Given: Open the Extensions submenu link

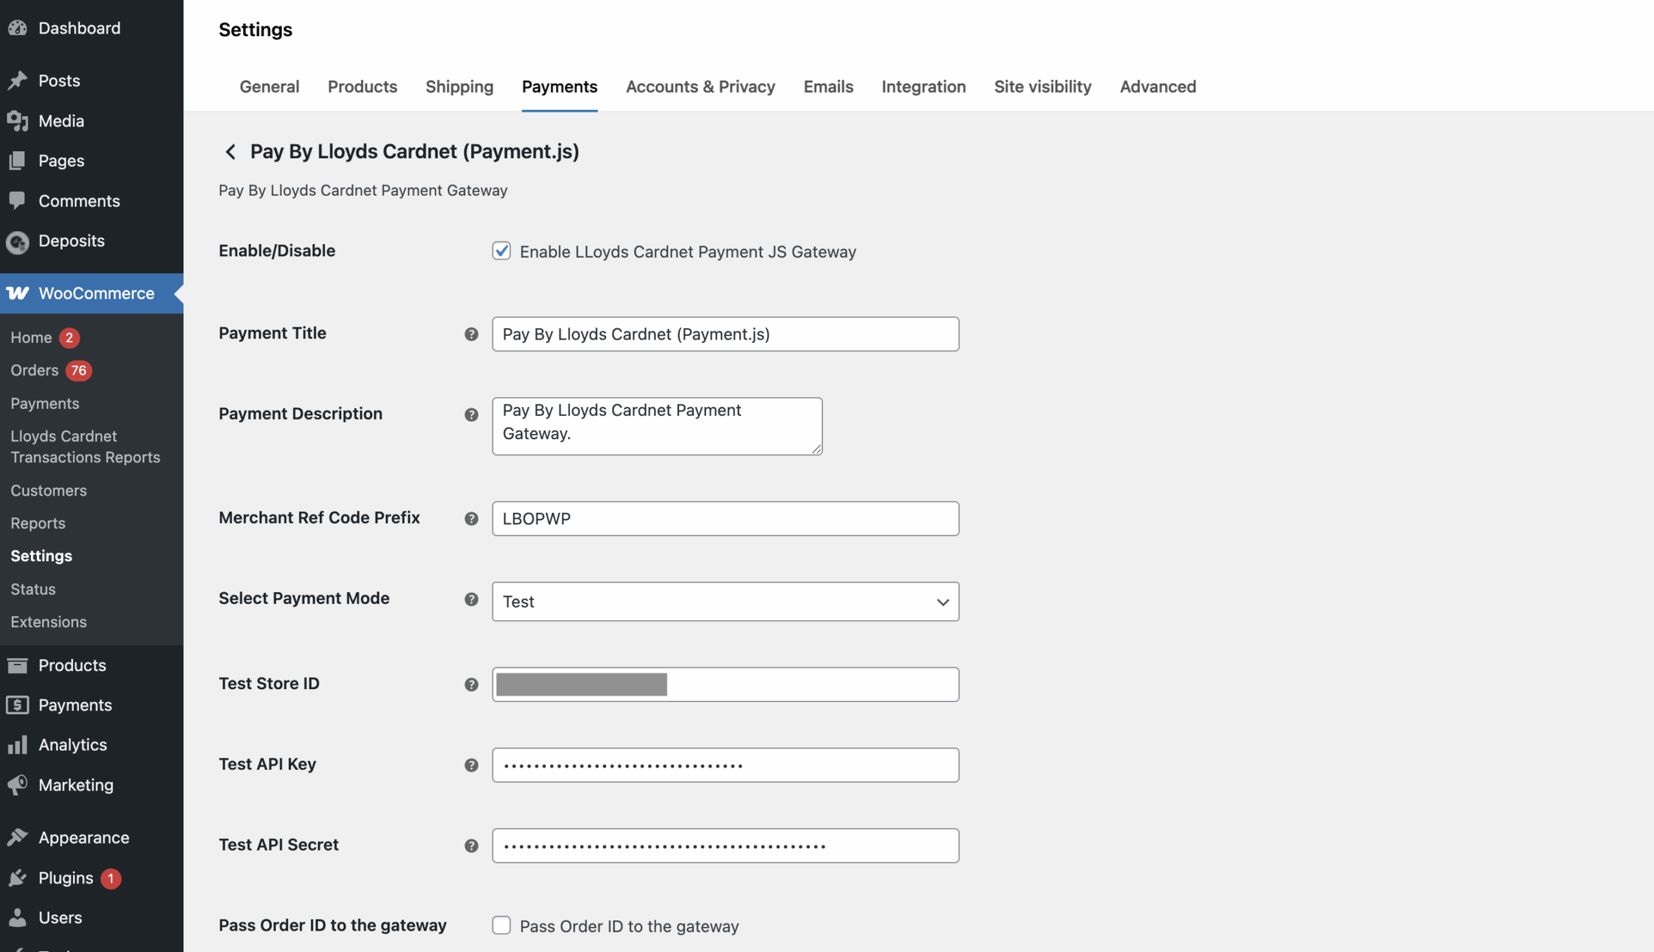Looking at the screenshot, I should click(x=48, y=622).
